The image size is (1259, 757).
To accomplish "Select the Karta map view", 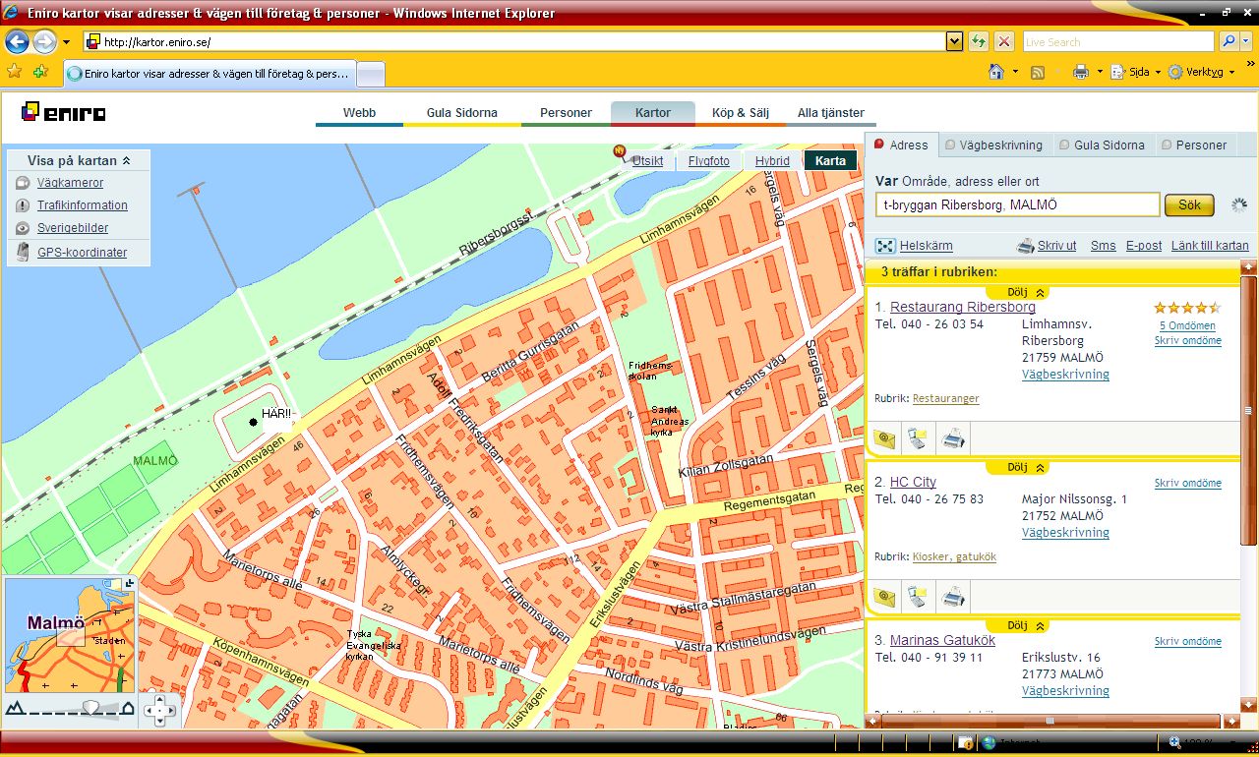I will pos(830,161).
